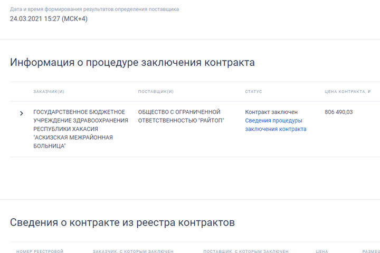Click 'ПОСТАВЩИК, С КОТОРЫМ ЗАКЛЮЧЕН' column header
This screenshot has width=380, height=253.
click(x=246, y=251)
